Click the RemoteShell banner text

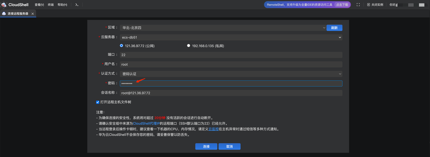299,5
